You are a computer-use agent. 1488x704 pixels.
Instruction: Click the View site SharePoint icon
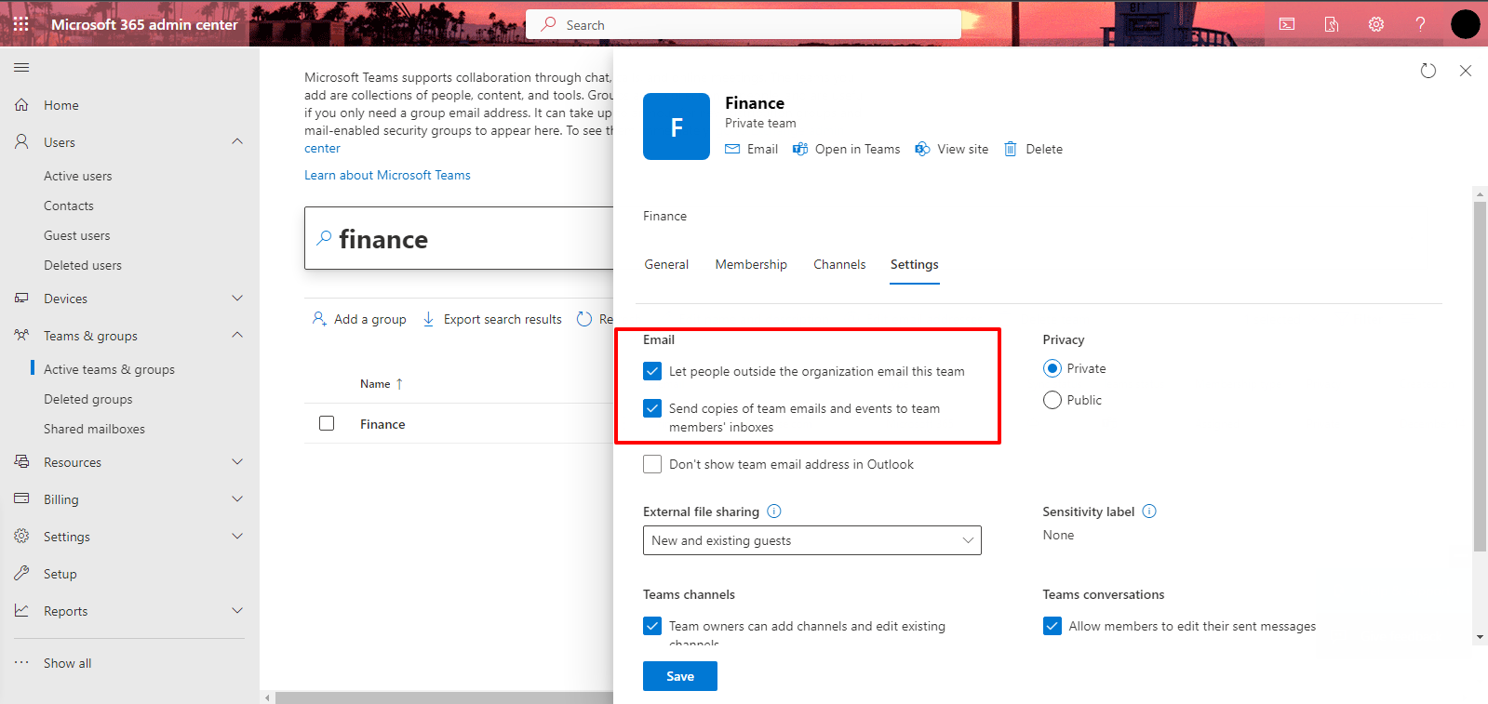tap(922, 149)
